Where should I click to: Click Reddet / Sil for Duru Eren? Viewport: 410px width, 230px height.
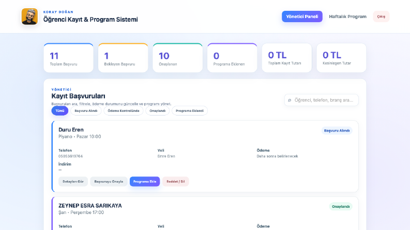pos(175,182)
